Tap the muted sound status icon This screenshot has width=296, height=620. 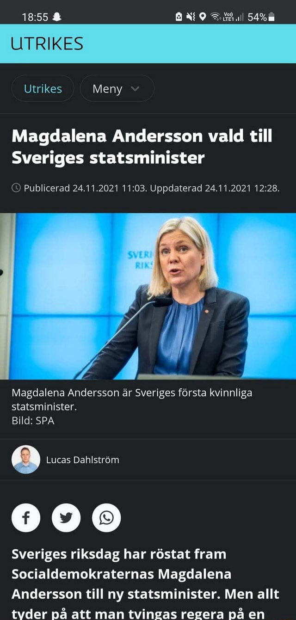click(191, 17)
